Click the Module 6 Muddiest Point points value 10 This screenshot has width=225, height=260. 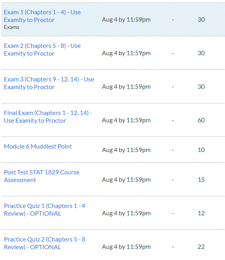pyautogui.click(x=201, y=150)
